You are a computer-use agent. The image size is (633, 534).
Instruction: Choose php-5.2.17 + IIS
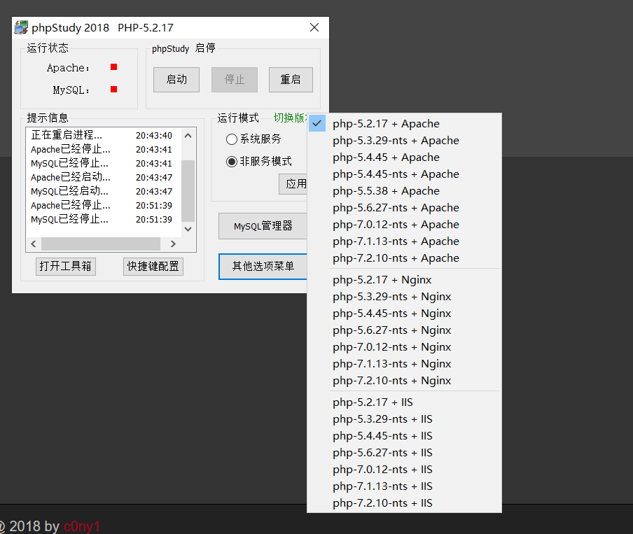[404, 402]
